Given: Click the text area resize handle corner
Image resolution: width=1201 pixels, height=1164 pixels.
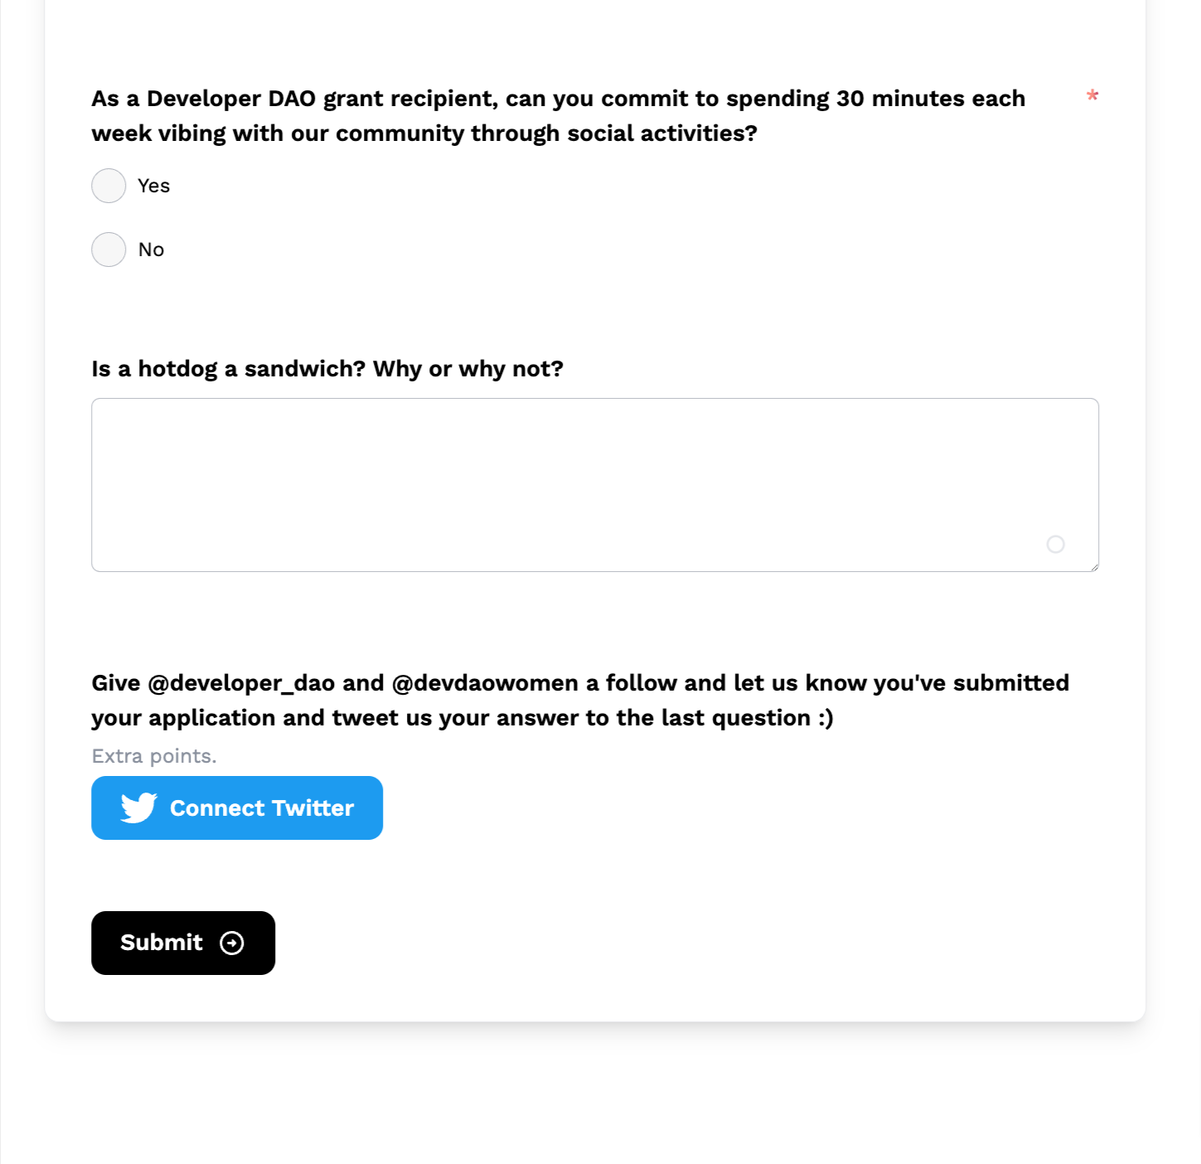Looking at the screenshot, I should tap(1094, 567).
